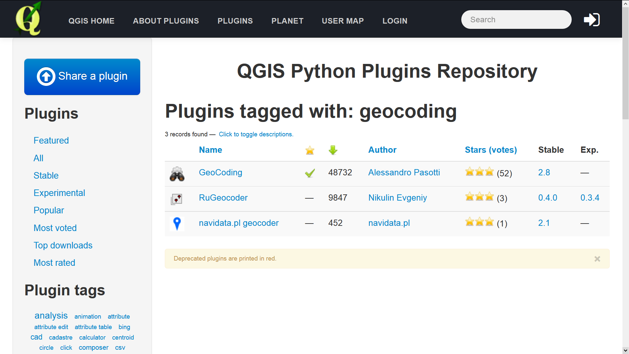Image resolution: width=629 pixels, height=354 pixels.
Task: Sort by downloads green arrow icon
Action: click(333, 150)
